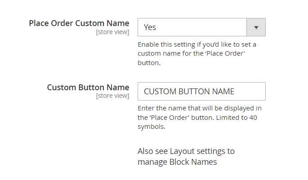Click 'custom name for the' in the first hint
Image resolution: width=308 pixels, height=180 pixels.
[x=170, y=53]
